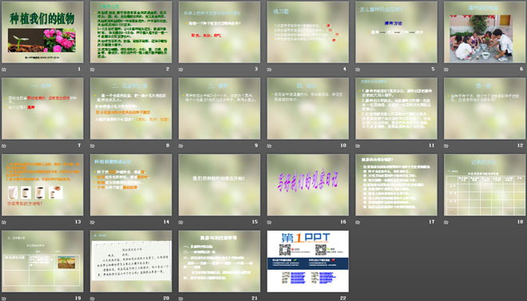Select slide 5 播种方法 thumbnail
Screen dimensions: 527x301
pyautogui.click(x=396, y=32)
